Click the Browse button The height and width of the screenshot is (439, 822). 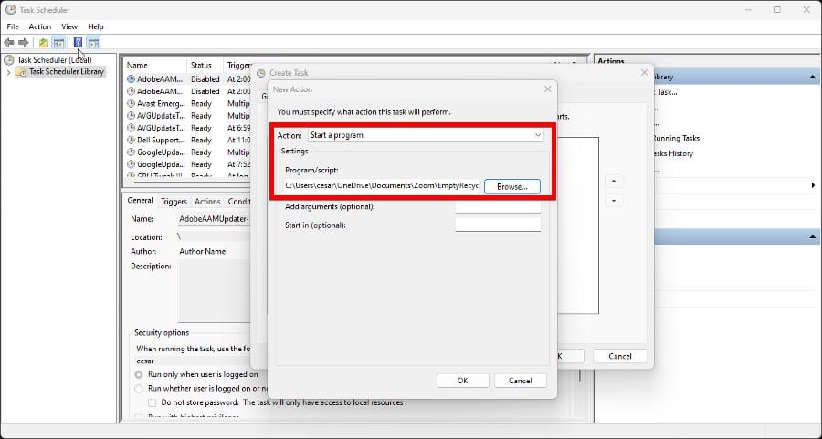tap(512, 186)
